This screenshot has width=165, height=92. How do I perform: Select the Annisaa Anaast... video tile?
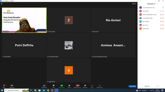113,45
